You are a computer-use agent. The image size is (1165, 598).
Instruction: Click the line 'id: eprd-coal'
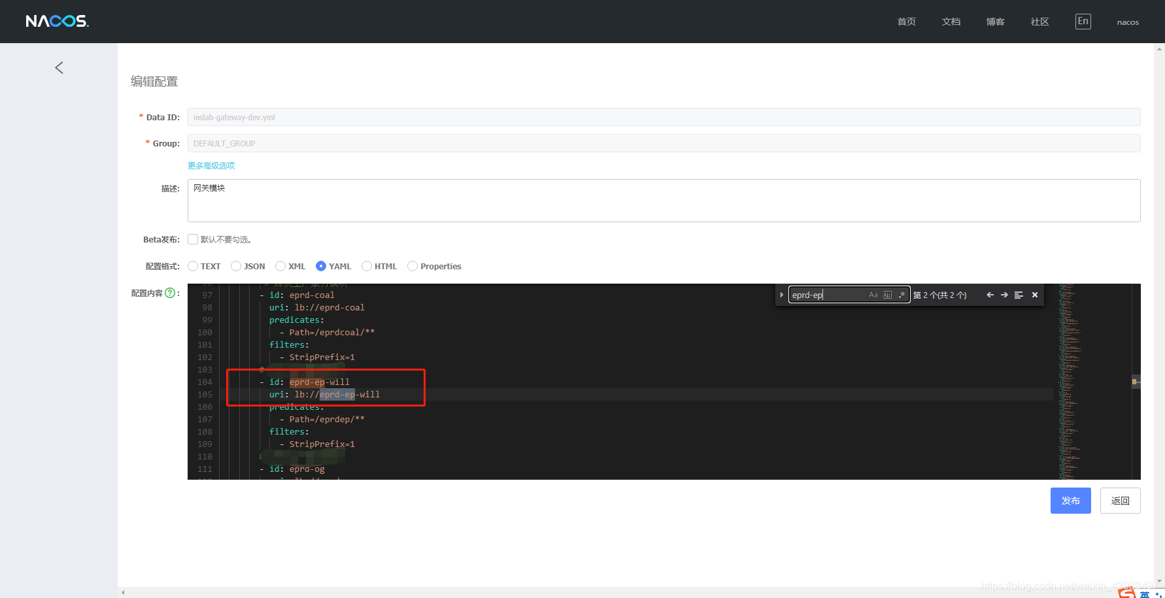coord(302,295)
